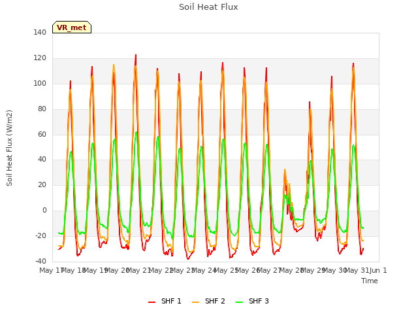Click the May 17 x-axis label
Viewport: 418px width, 314px height.
(51, 270)
